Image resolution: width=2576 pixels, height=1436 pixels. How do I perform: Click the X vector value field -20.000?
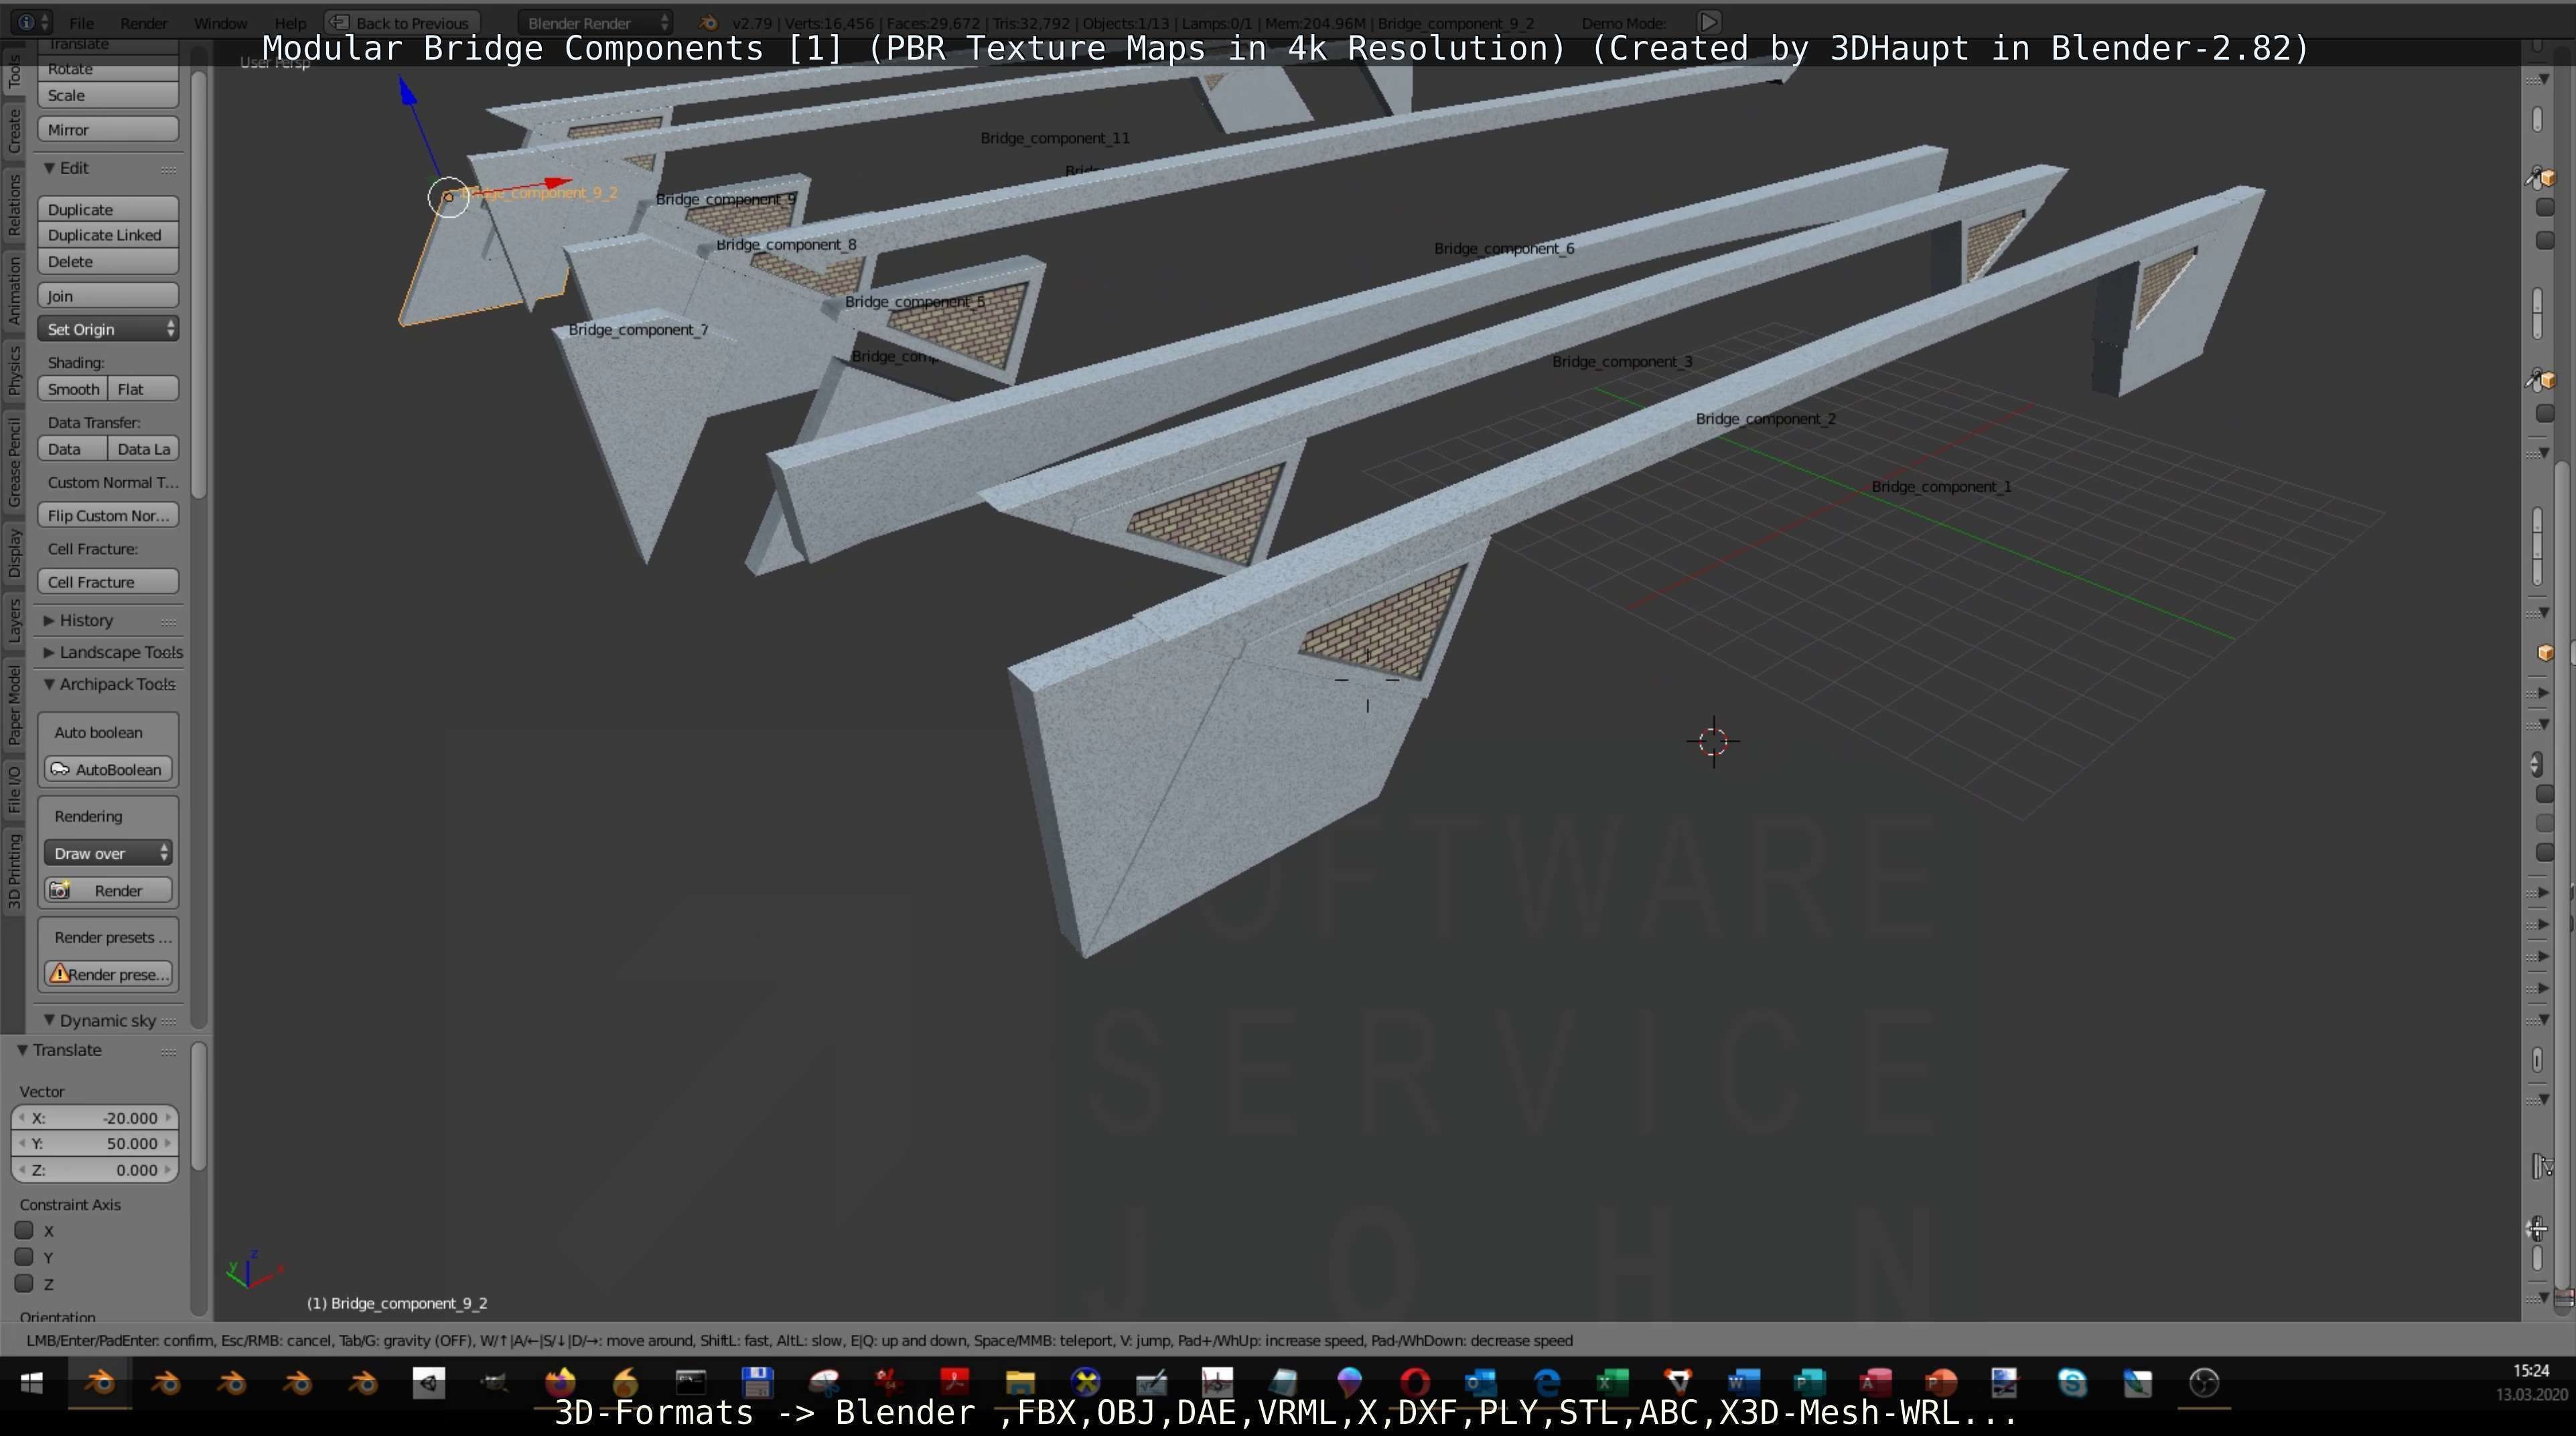pos(95,1118)
